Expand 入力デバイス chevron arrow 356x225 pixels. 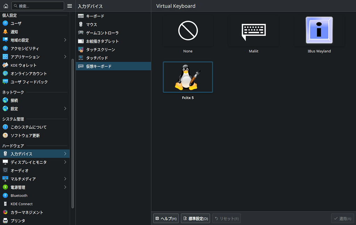tap(65, 154)
